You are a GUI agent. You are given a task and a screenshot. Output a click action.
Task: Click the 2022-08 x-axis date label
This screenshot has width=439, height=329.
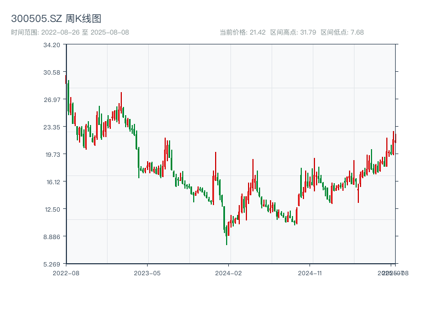pyautogui.click(x=66, y=273)
